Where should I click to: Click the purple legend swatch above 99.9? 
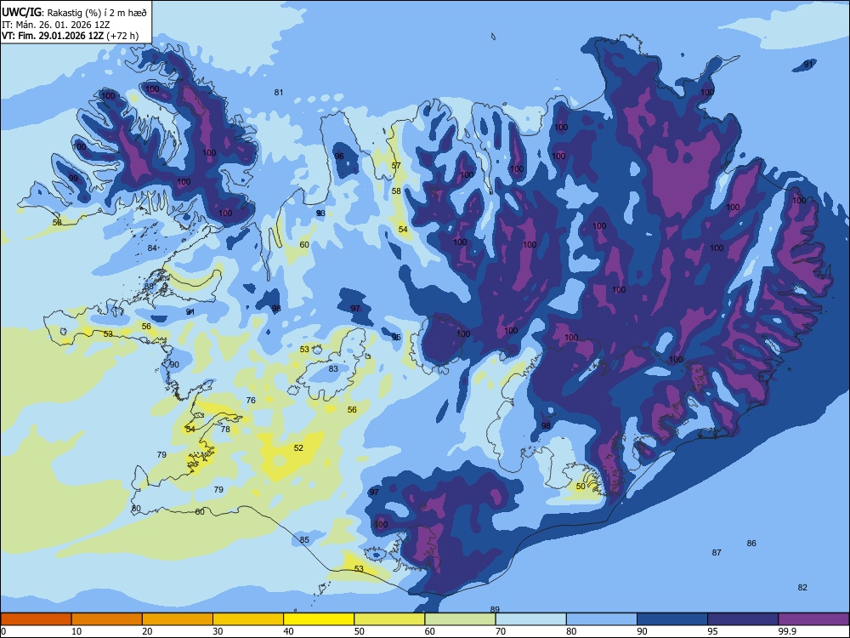[x=813, y=619]
